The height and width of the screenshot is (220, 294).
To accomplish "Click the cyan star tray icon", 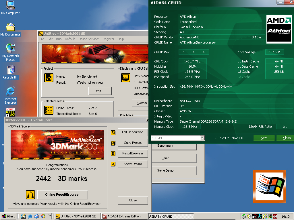I will coord(260,217).
